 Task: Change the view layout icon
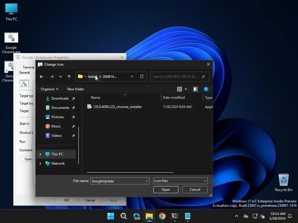179,89
